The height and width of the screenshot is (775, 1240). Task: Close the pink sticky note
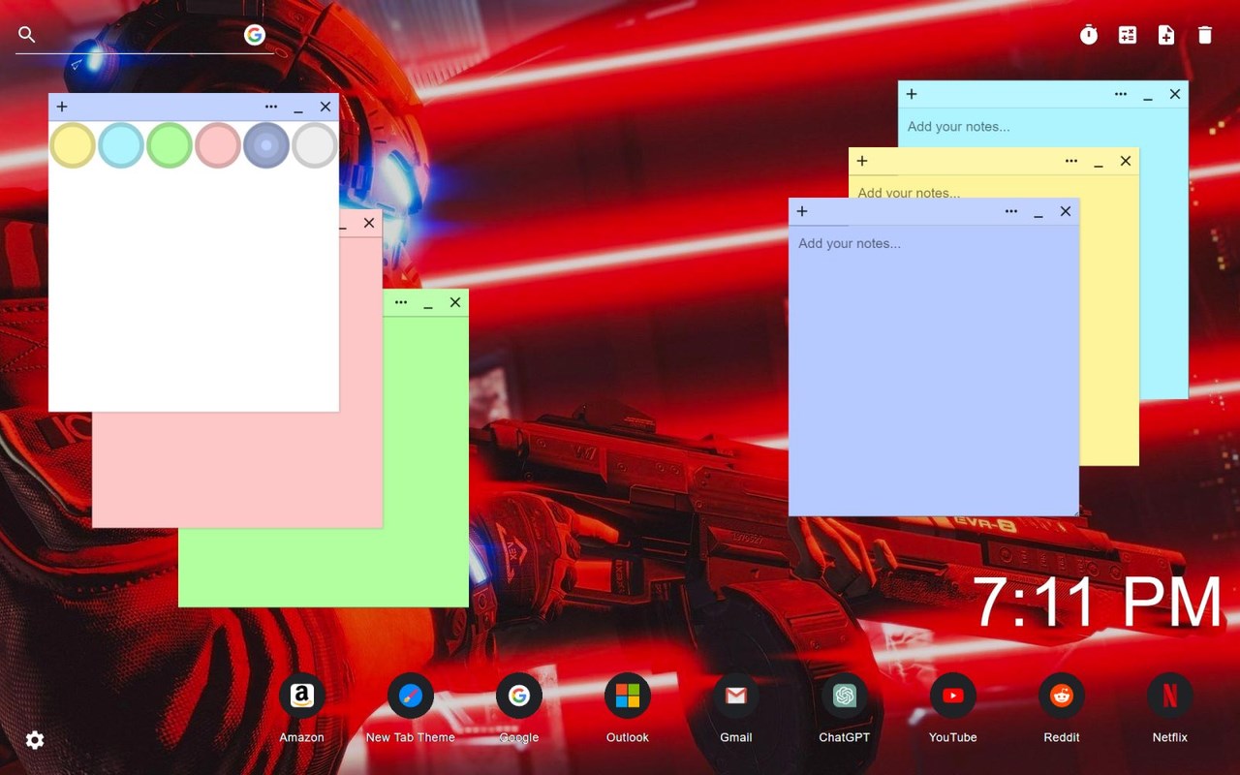[369, 223]
